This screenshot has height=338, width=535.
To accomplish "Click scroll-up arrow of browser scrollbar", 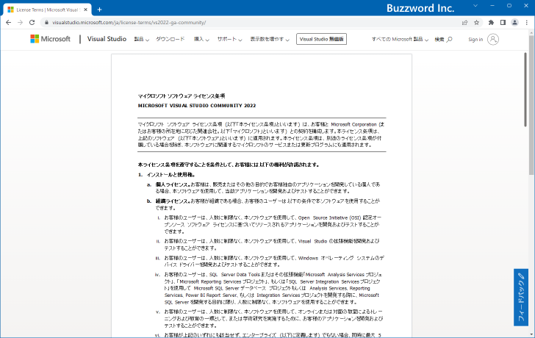I will point(531,33).
